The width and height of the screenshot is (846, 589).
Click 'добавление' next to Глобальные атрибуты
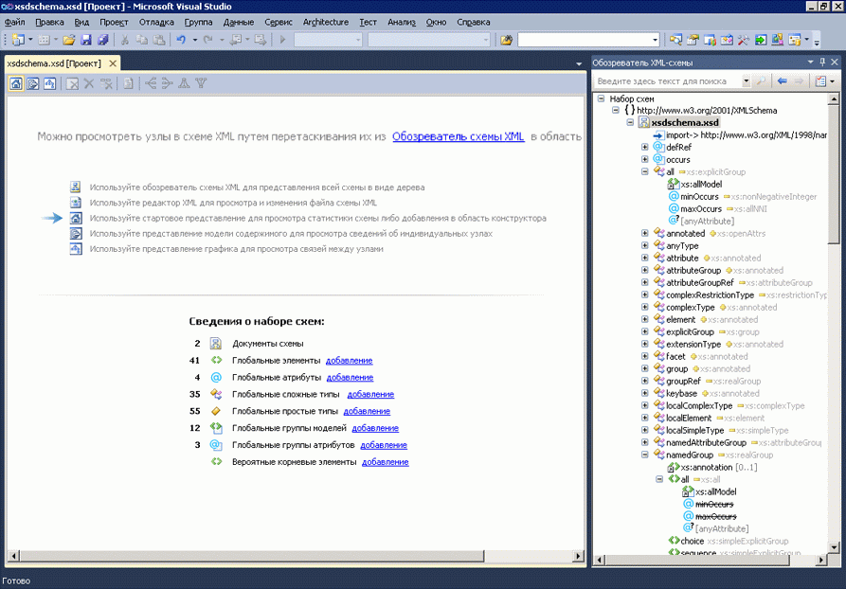pyautogui.click(x=351, y=378)
